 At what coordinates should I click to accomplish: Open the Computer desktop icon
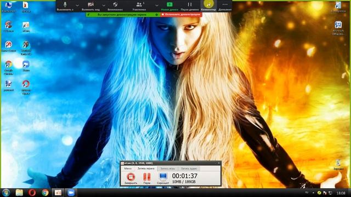click(9, 7)
